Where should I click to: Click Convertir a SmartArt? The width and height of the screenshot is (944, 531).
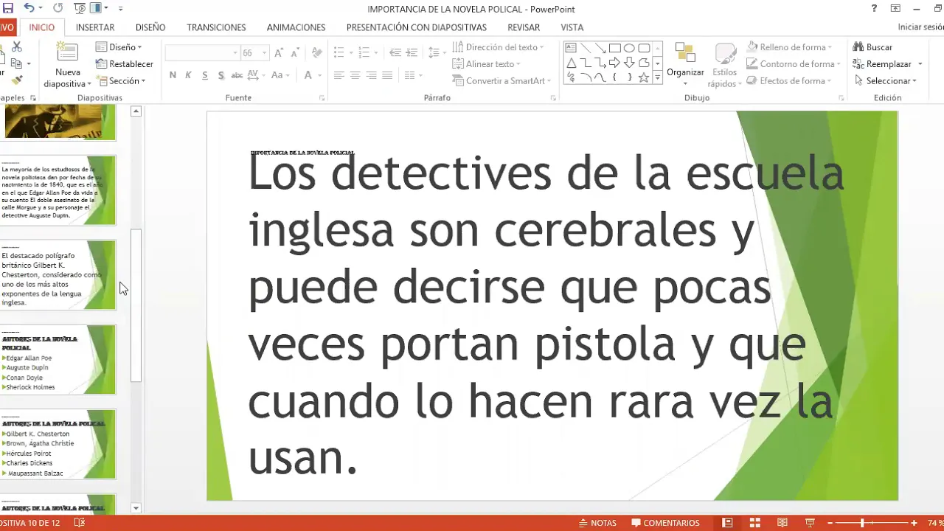(x=501, y=81)
